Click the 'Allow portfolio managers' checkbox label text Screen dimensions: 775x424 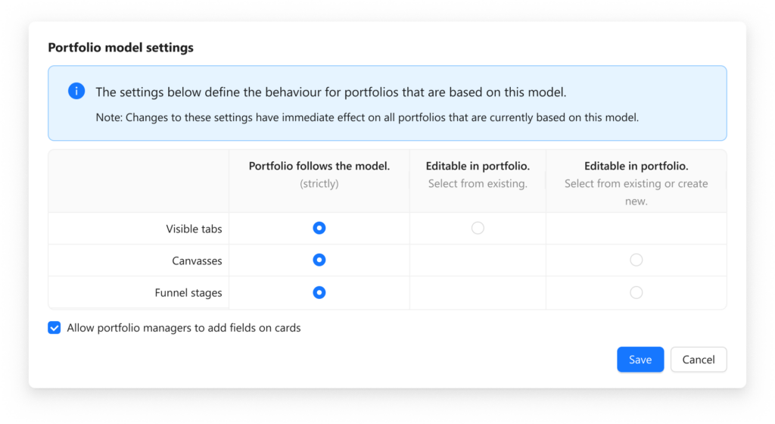184,328
